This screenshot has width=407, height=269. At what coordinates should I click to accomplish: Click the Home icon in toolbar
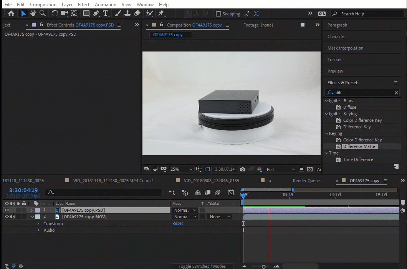[11, 13]
